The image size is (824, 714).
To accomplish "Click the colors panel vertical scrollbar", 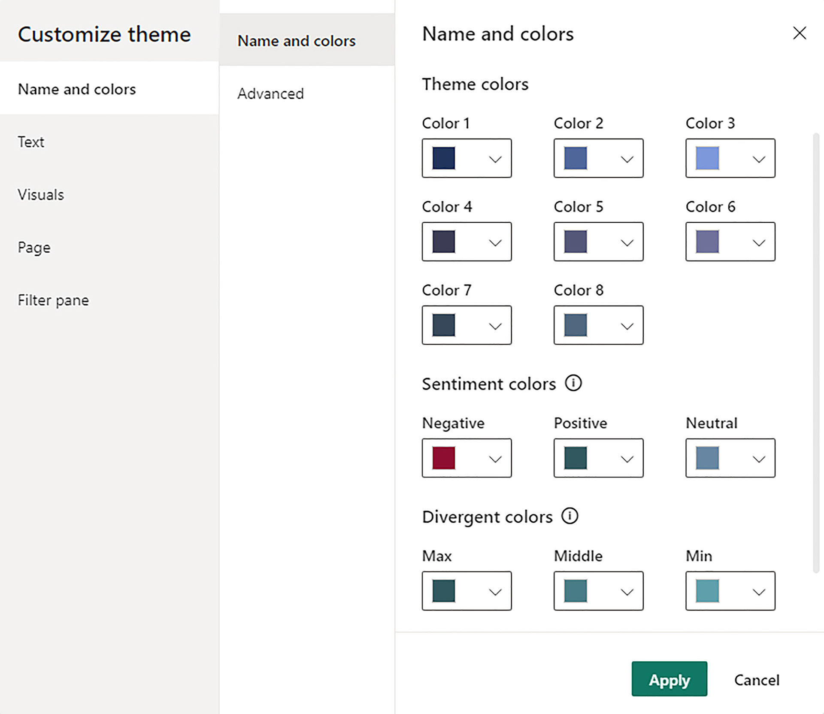I will click(816, 353).
